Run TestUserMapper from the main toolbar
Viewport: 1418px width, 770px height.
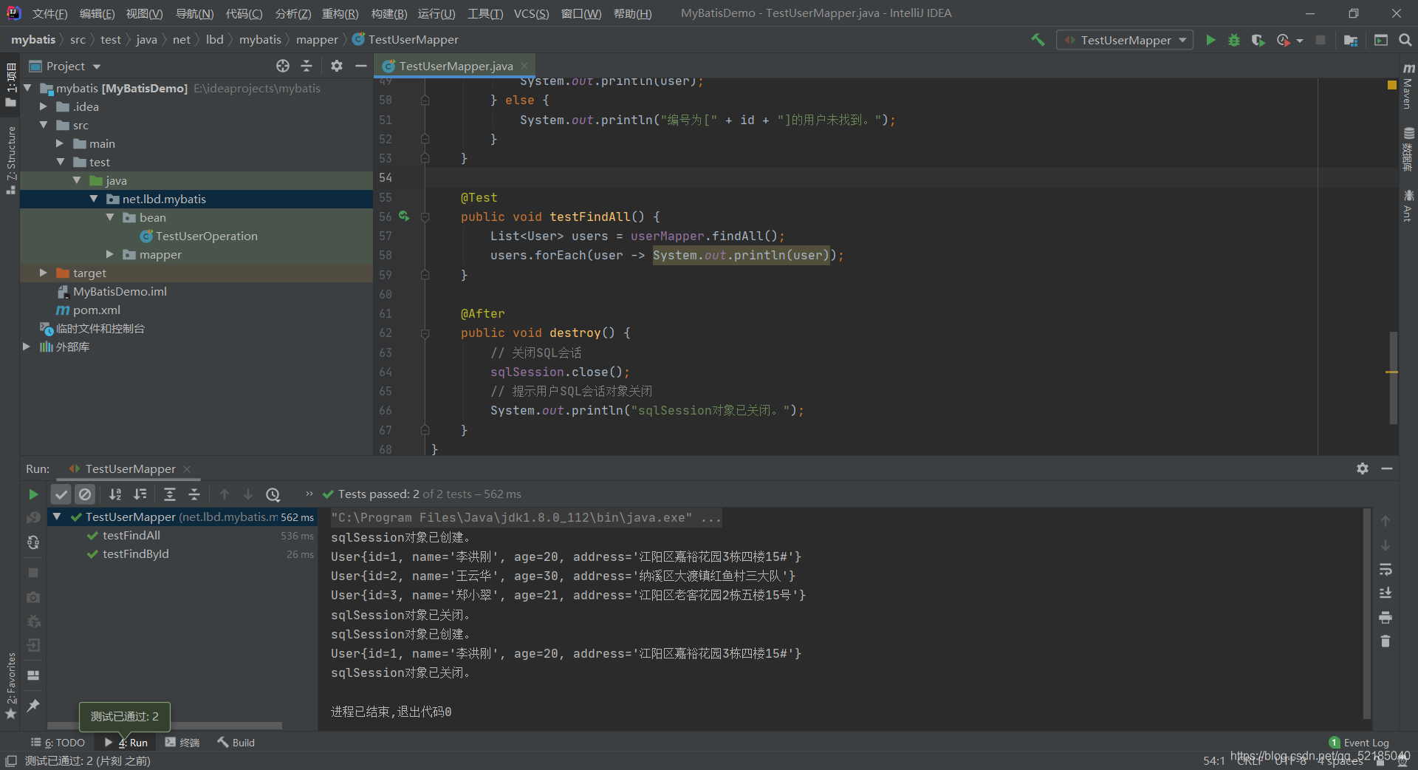(x=1210, y=40)
